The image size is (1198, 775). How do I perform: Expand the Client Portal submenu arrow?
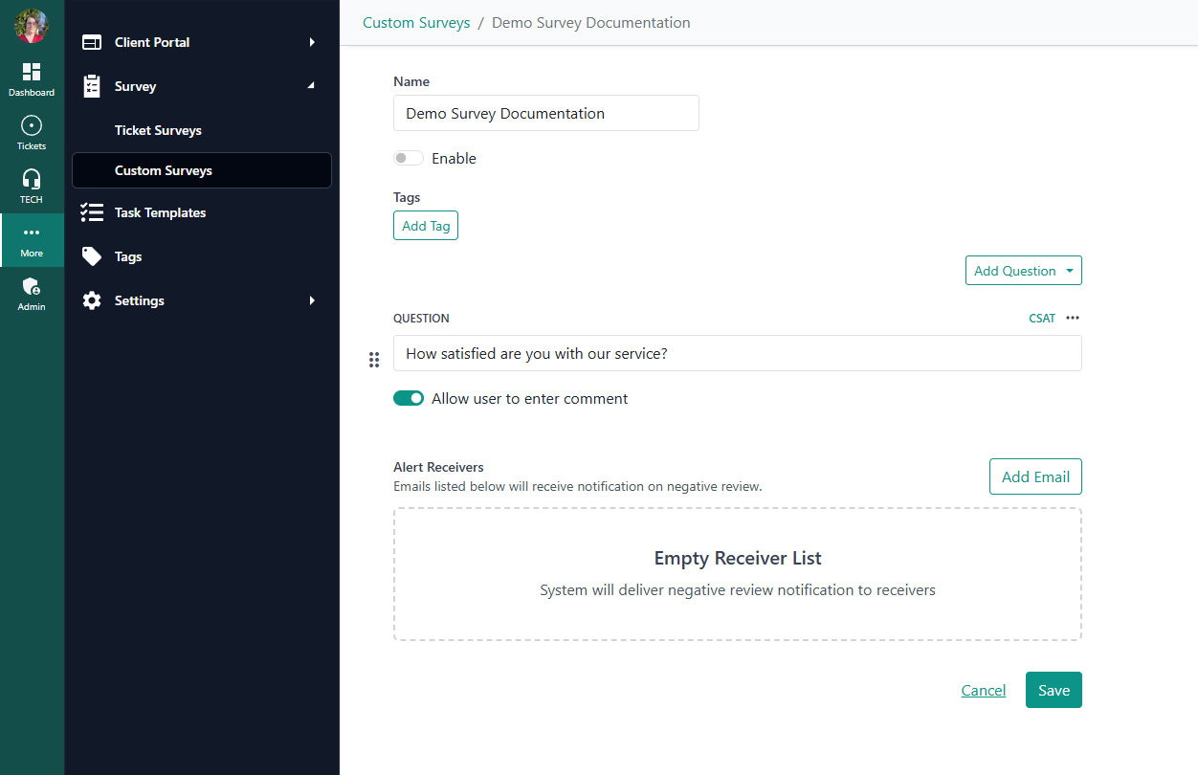tap(312, 42)
